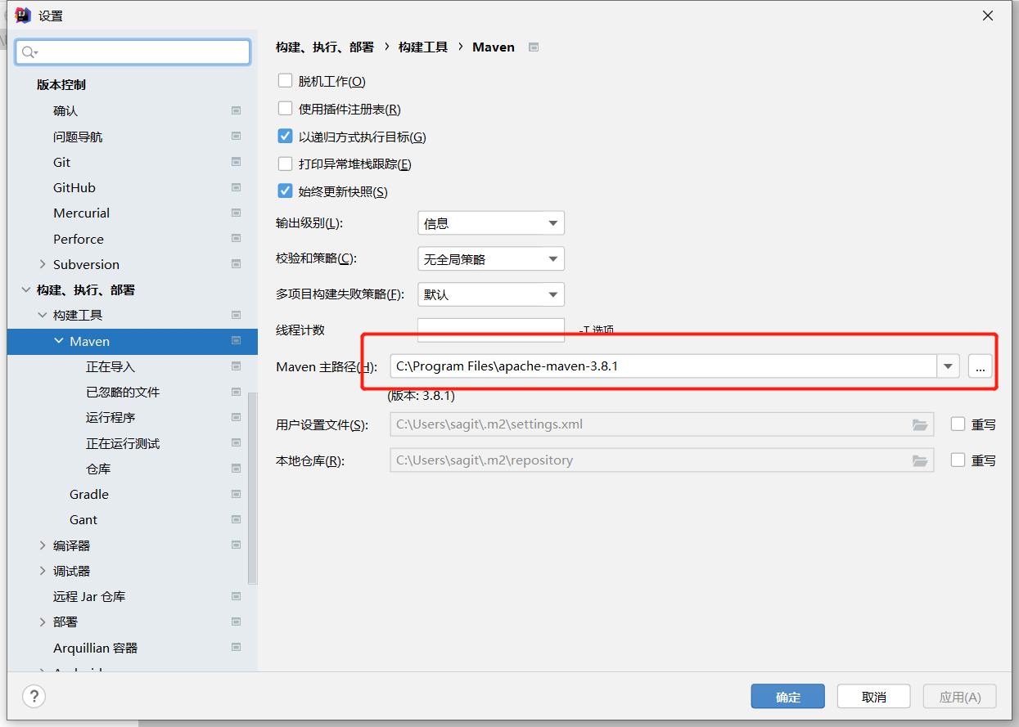Screen dimensions: 1019x727
Task: Open the 输出级别 dropdown
Action: tap(491, 223)
